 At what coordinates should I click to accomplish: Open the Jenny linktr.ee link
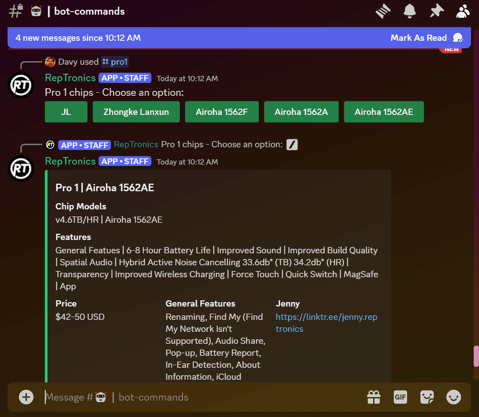(x=326, y=323)
